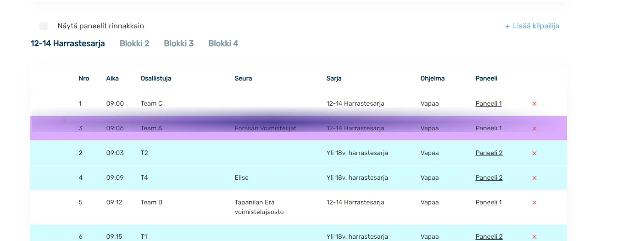The width and height of the screenshot is (623, 241).
Task: Delete the T1 entry using red X
Action: coord(534,237)
